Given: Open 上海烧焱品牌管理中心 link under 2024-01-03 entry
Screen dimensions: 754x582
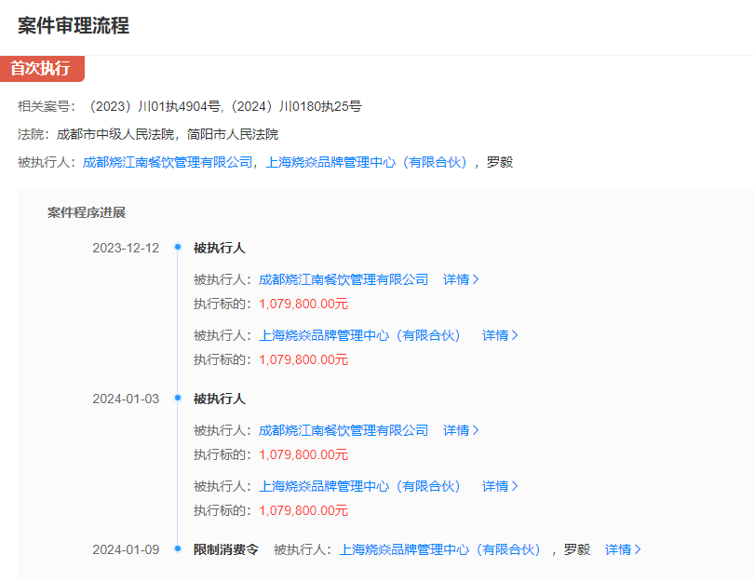Looking at the screenshot, I should click(x=359, y=486).
